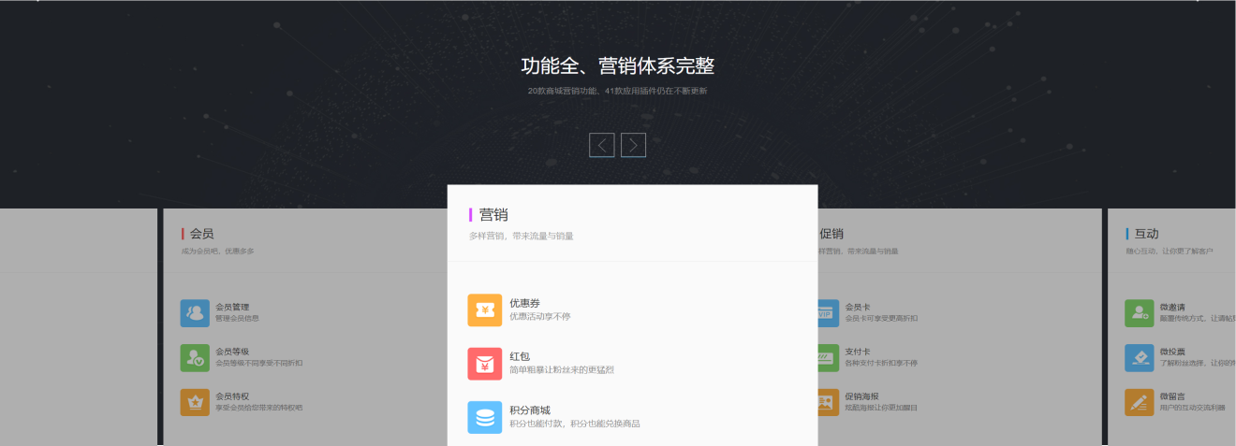This screenshot has height=446, width=1236.
Task: Click the 会员特权 crown icon
Action: [x=195, y=403]
